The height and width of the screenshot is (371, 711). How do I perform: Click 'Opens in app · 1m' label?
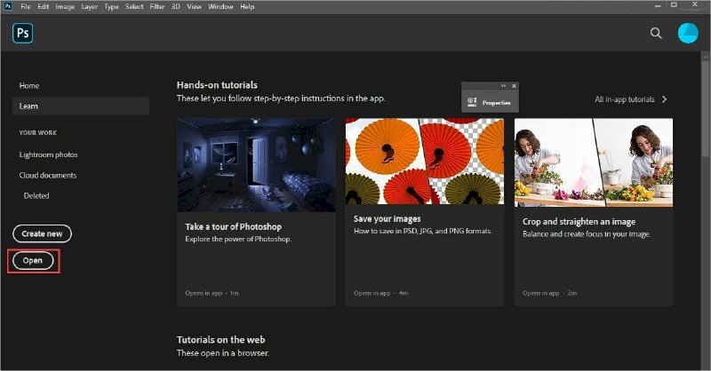(212, 293)
